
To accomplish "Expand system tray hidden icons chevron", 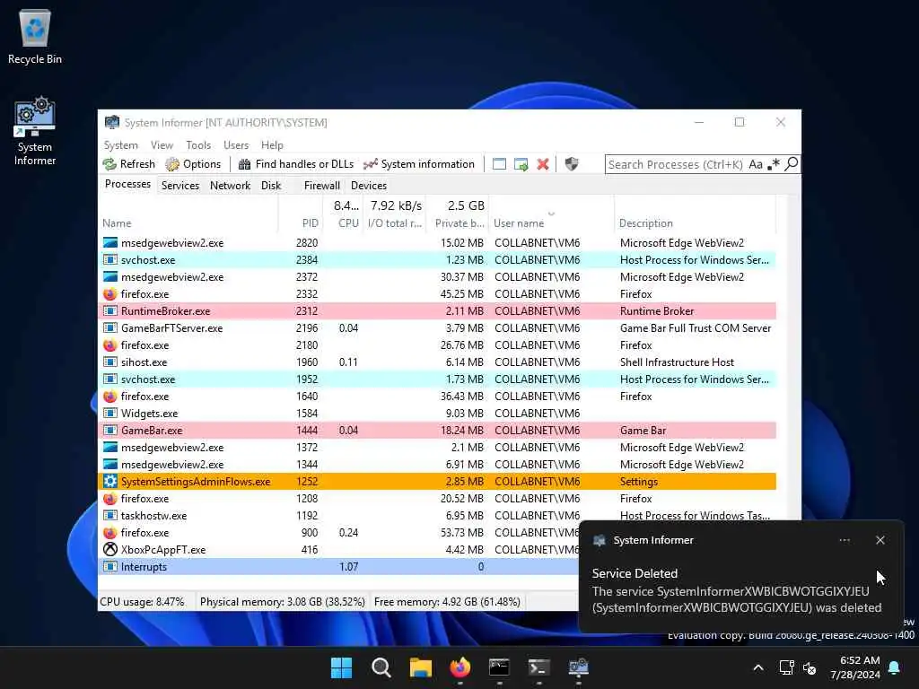I will [x=757, y=667].
